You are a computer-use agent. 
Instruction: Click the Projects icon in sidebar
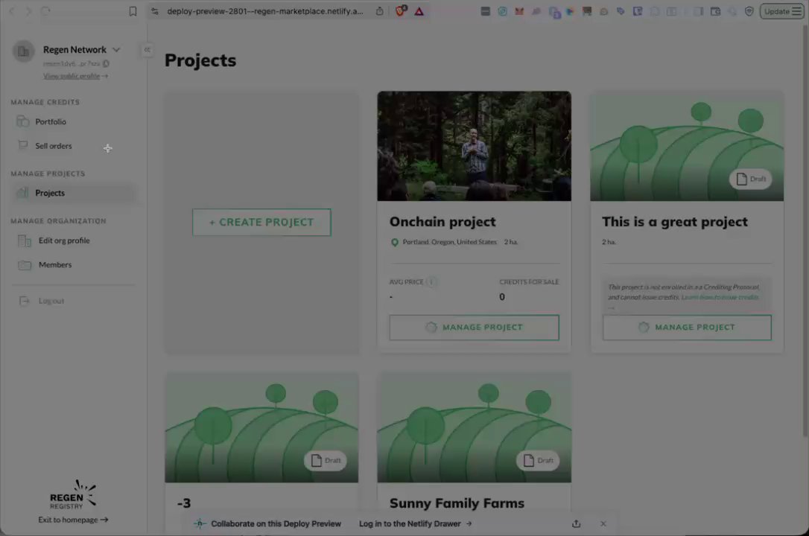pyautogui.click(x=22, y=193)
